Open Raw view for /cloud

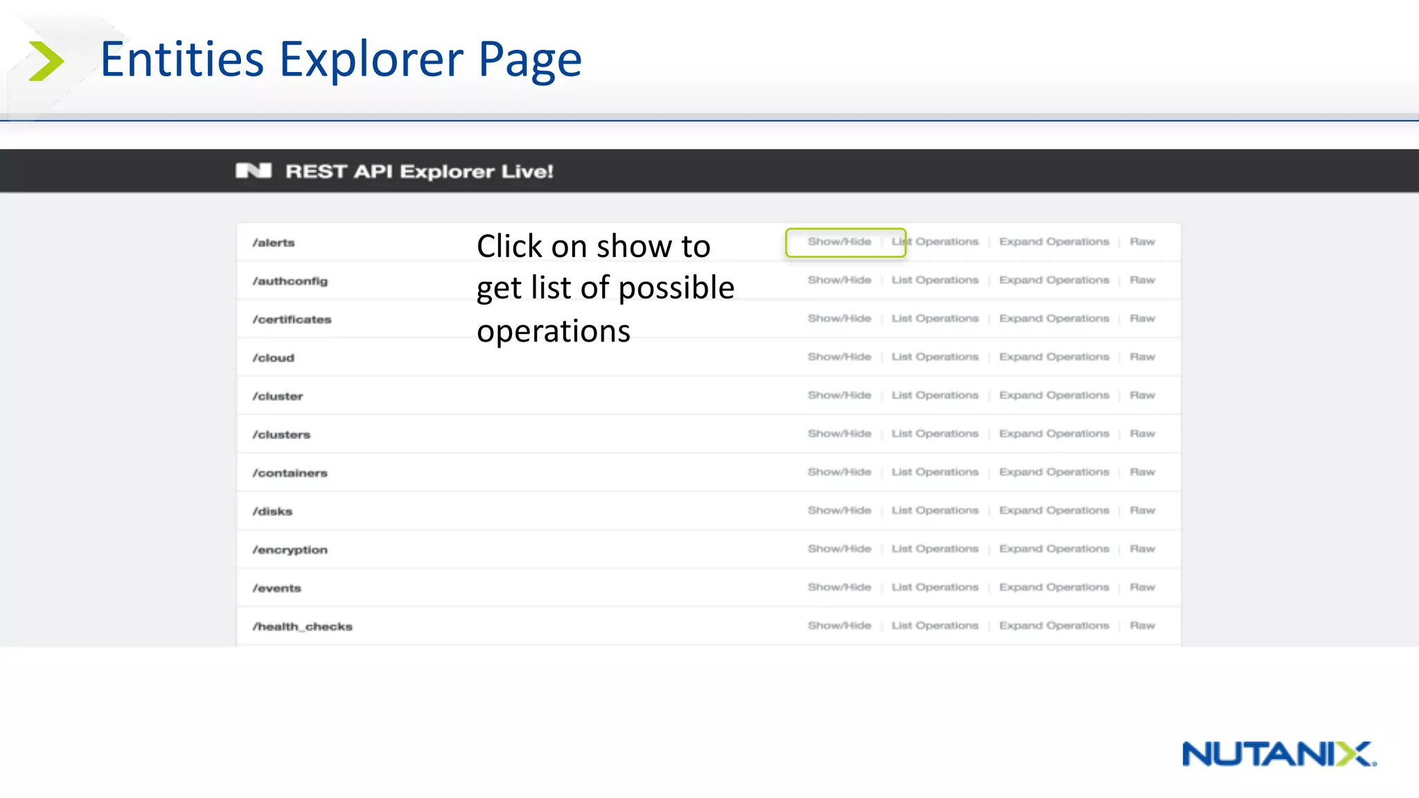pos(1142,357)
